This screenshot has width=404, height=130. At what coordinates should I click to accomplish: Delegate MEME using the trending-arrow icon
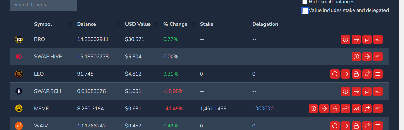click(356, 109)
